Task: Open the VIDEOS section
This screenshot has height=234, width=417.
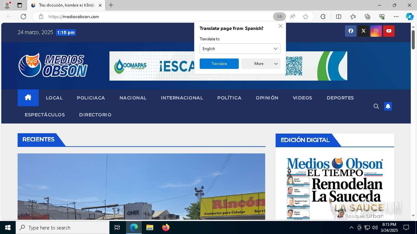Action: point(302,98)
